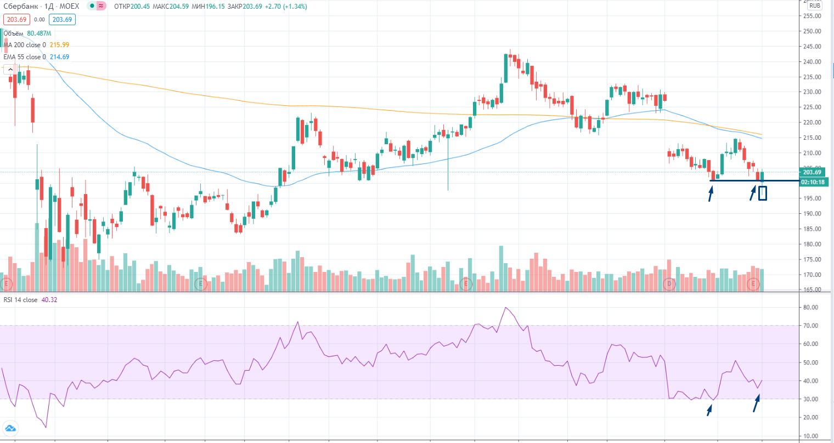The image size is (834, 443).
Task: Select the right blue arrow in the RSI pane
Action: (x=756, y=404)
